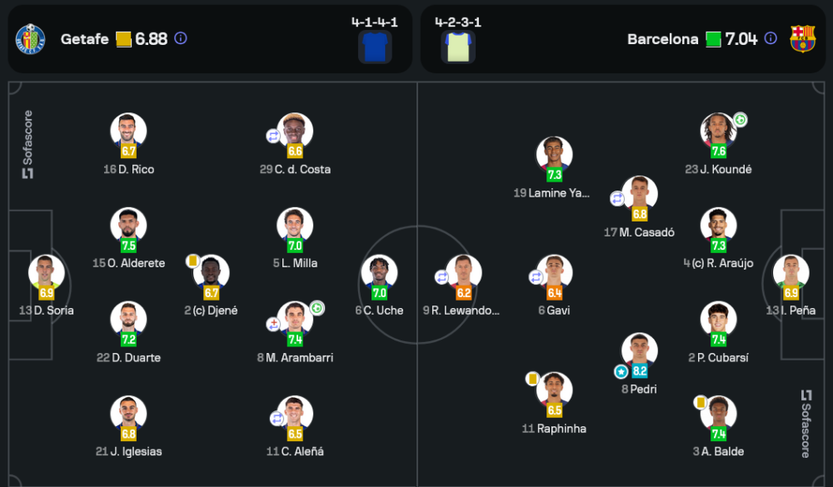Image resolution: width=833 pixels, height=487 pixels.
Task: Click Barcelona yellow kit shirt icon
Action: (458, 47)
